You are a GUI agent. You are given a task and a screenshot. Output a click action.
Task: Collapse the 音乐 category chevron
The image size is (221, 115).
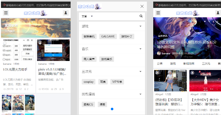click(140, 49)
